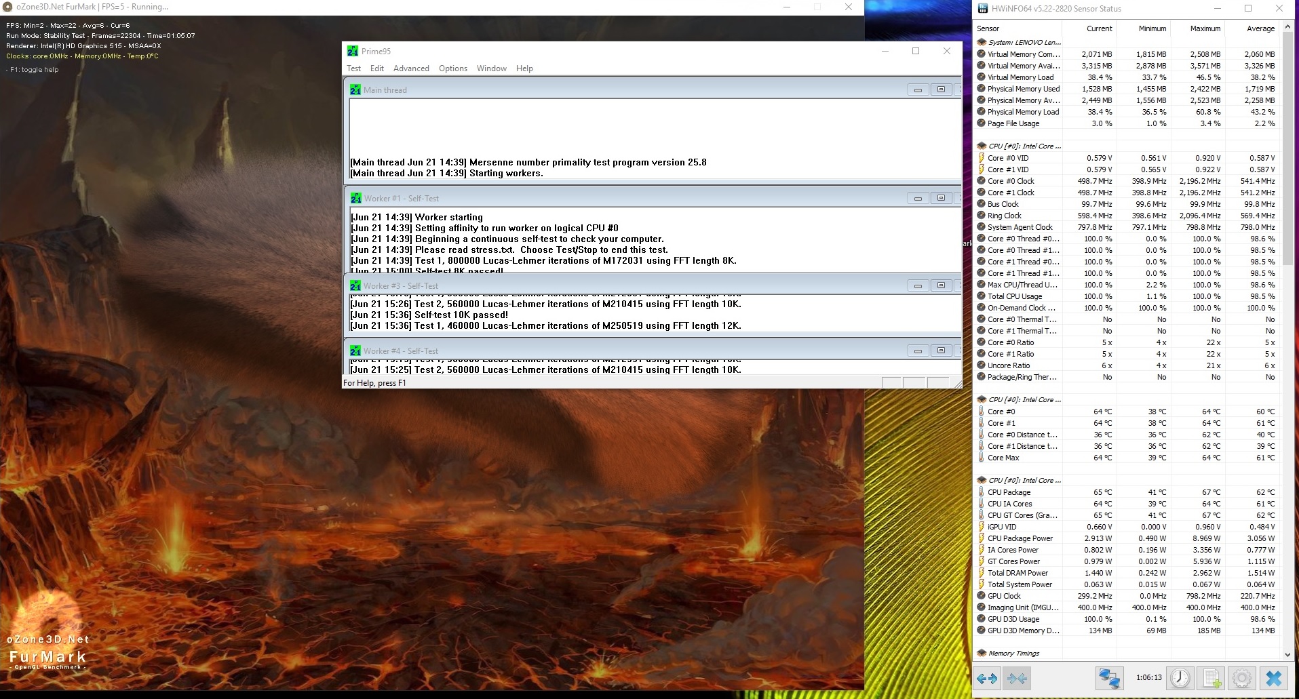Click the FurMark title bar icon

click(x=8, y=7)
